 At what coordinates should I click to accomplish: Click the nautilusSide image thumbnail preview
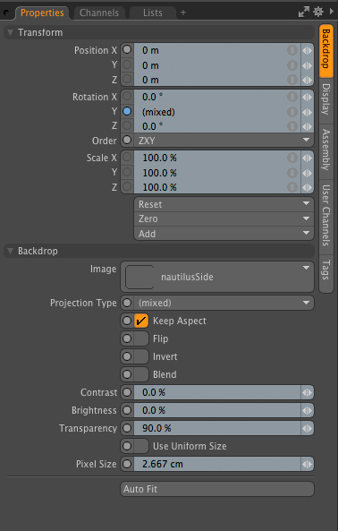tap(139, 277)
